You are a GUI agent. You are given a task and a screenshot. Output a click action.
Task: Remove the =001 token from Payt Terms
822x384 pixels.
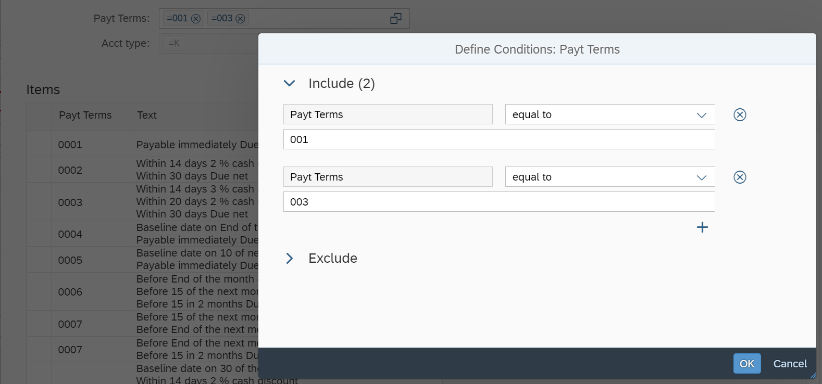pos(196,19)
